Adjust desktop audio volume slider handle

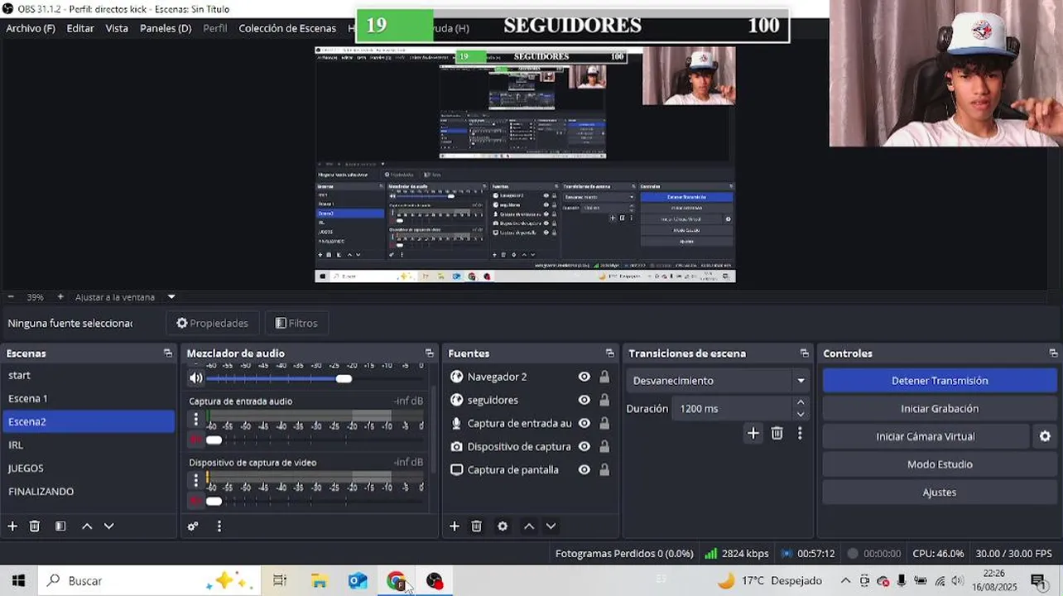tap(344, 378)
